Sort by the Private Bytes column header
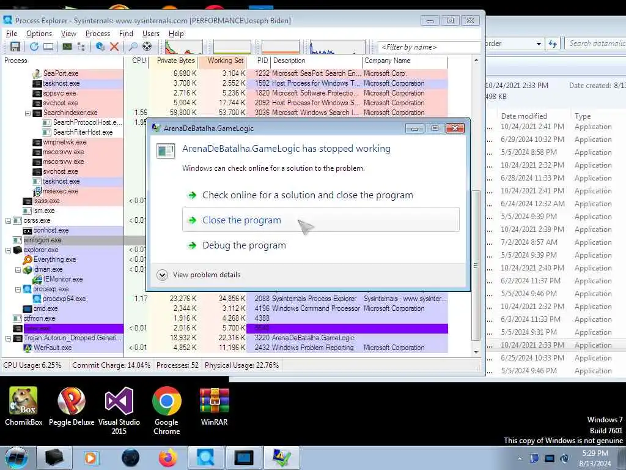 (174, 61)
